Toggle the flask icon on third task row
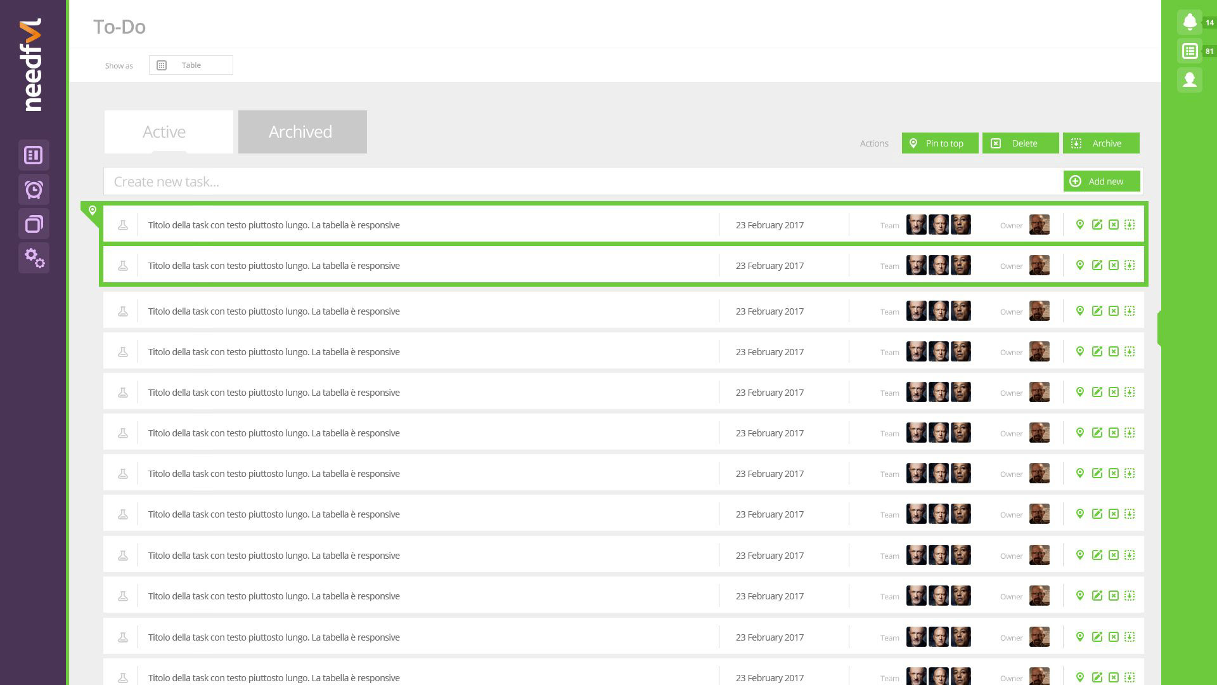 pos(123,311)
